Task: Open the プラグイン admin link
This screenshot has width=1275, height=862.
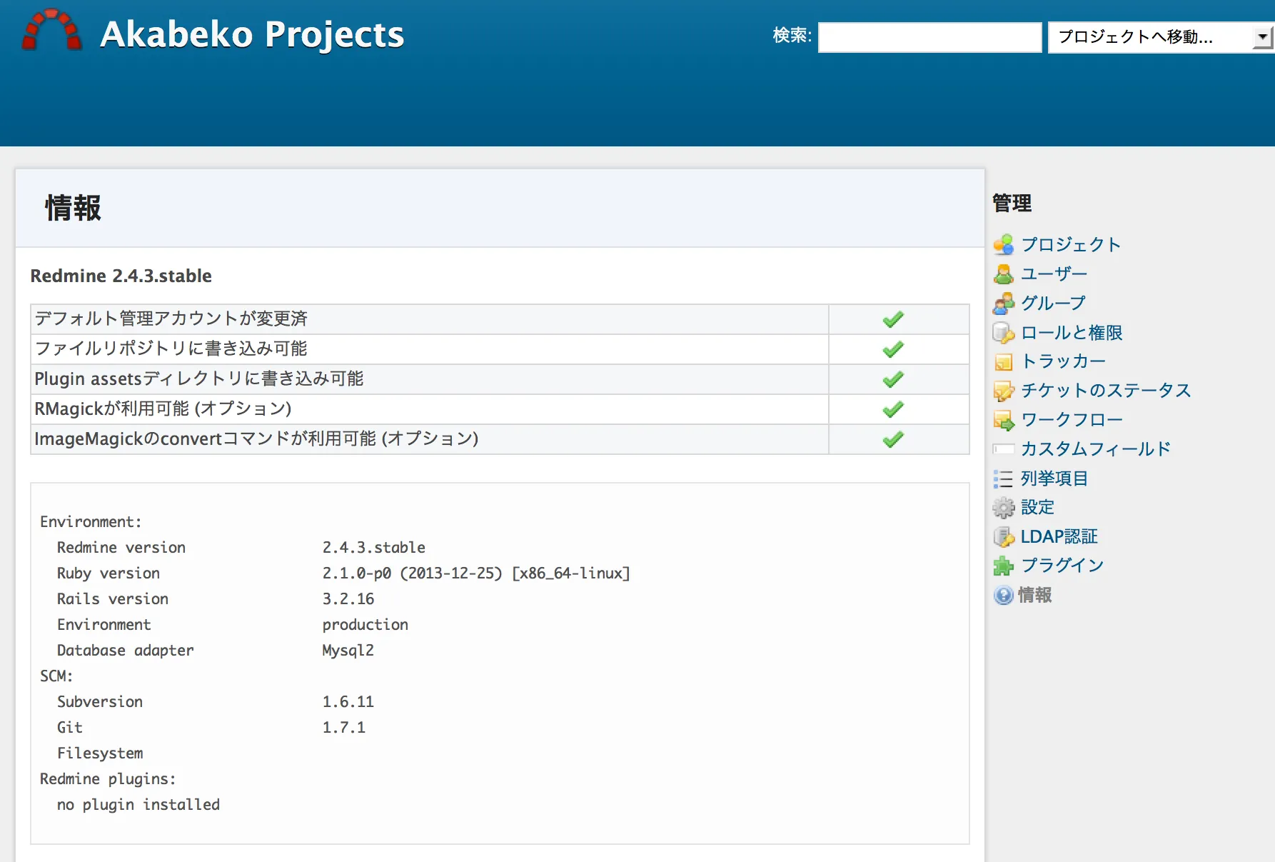Action: coord(1062,565)
